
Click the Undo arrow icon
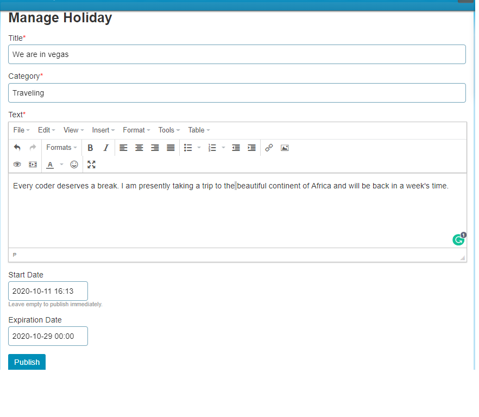pos(17,148)
